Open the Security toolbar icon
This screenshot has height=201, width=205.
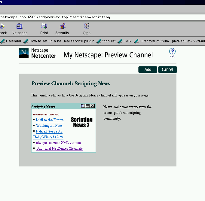[x=62, y=26]
